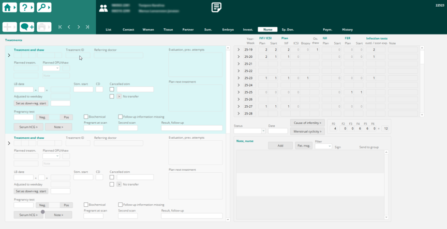This screenshot has height=229, width=447.
Task: Open the Filter dropdown in nurse notes
Action: (323, 146)
